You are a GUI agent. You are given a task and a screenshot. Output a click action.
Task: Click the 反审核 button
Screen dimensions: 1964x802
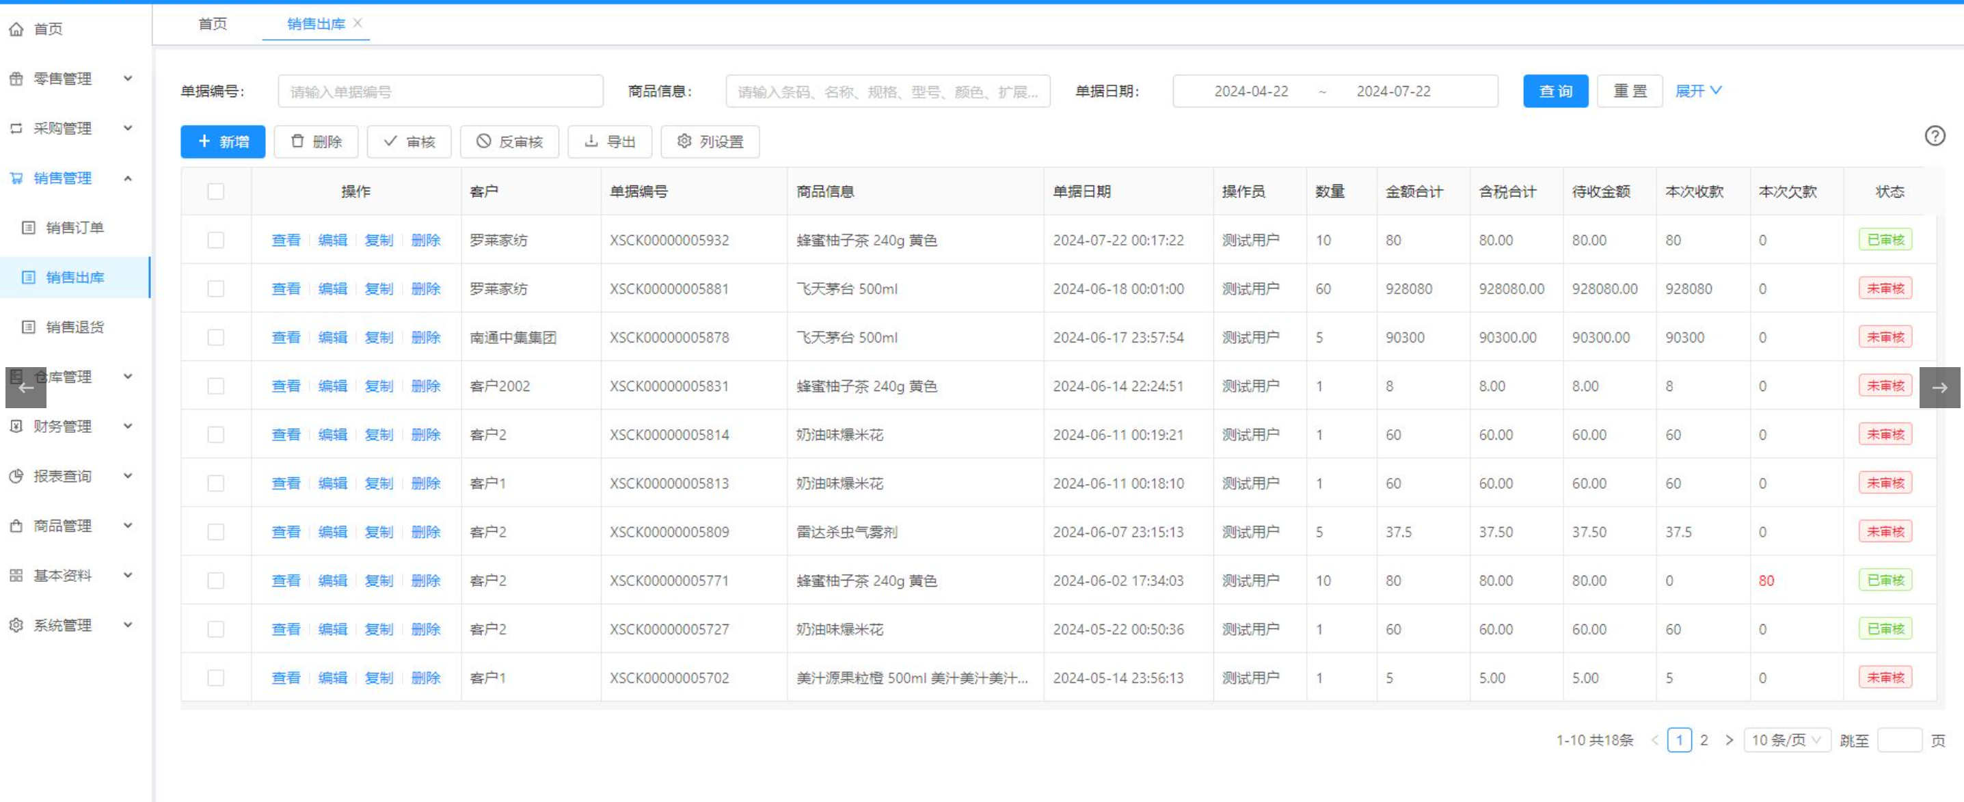[509, 142]
